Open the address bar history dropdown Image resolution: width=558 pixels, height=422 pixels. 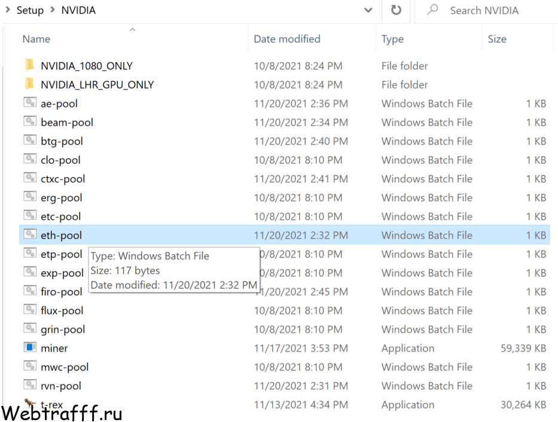[x=368, y=10]
